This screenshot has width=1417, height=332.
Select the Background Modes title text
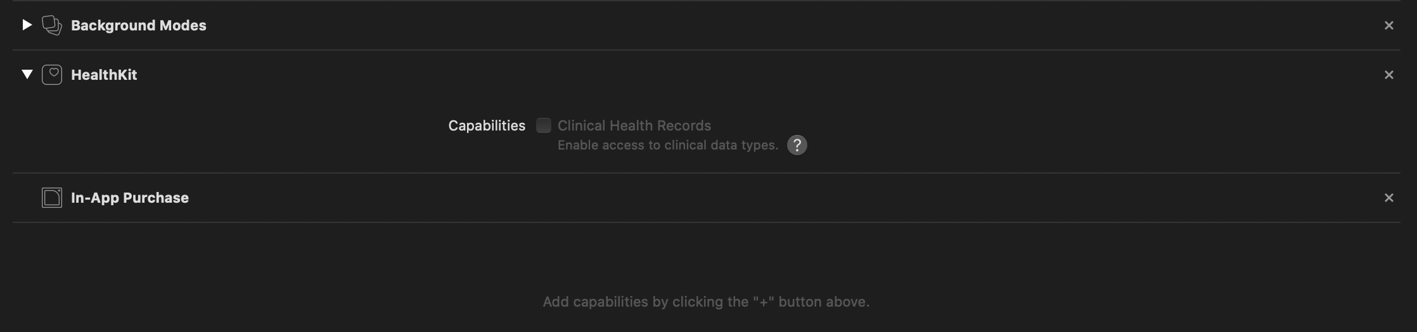138,25
